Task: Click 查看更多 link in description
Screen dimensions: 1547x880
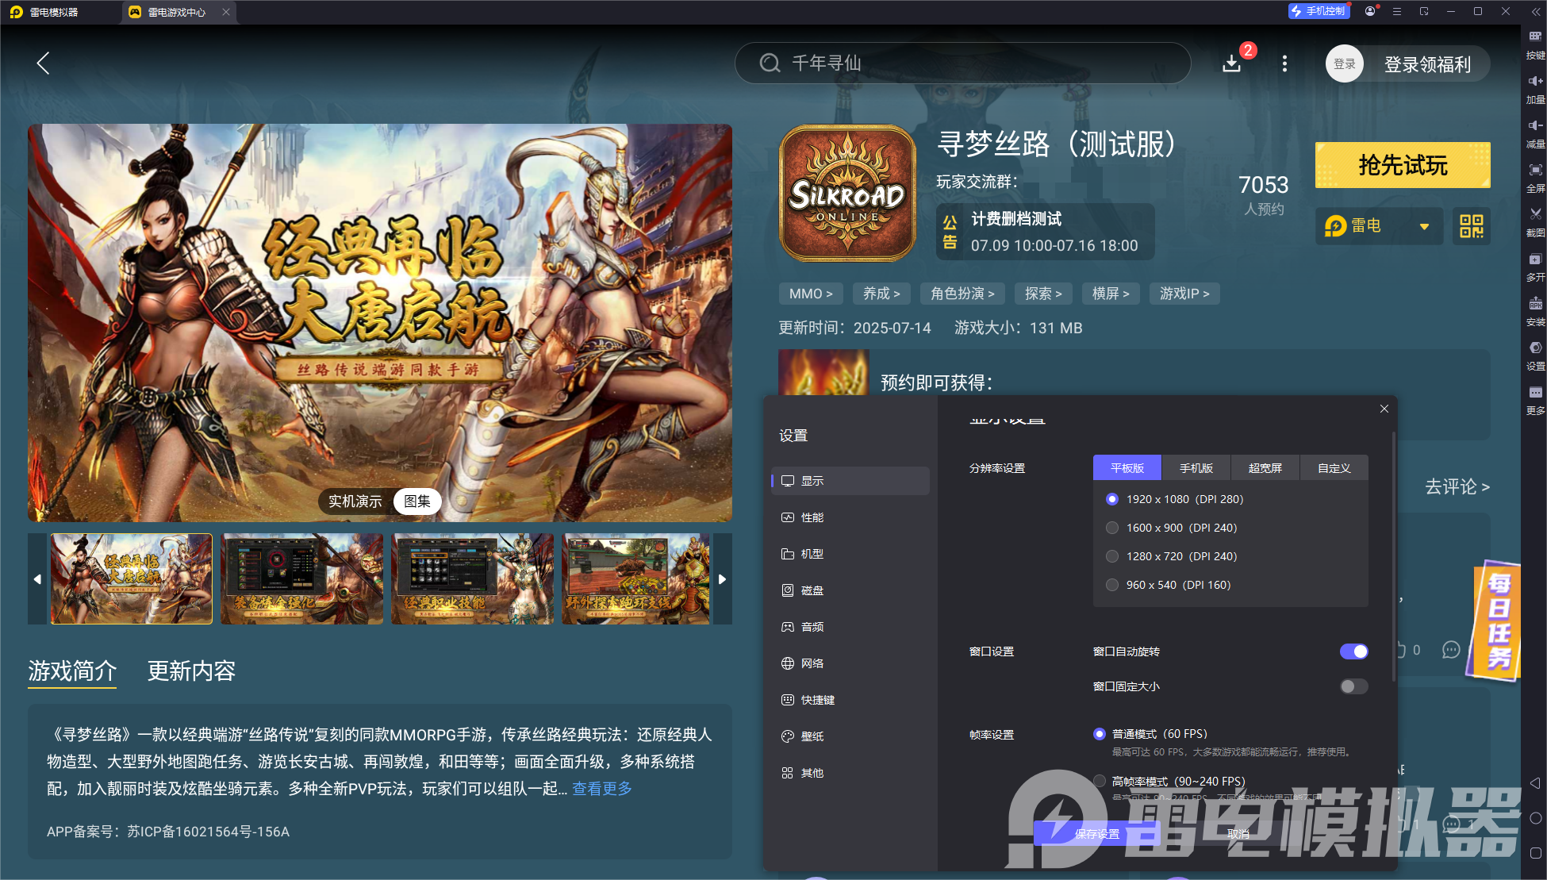Action: pos(602,789)
